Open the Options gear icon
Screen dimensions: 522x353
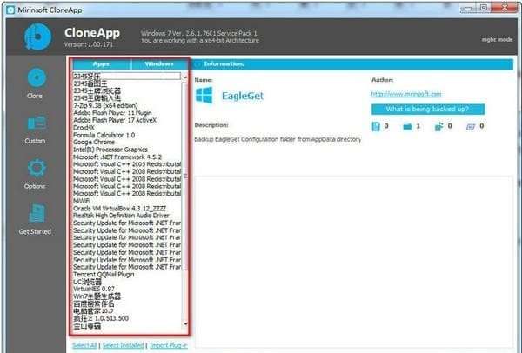pos(37,168)
